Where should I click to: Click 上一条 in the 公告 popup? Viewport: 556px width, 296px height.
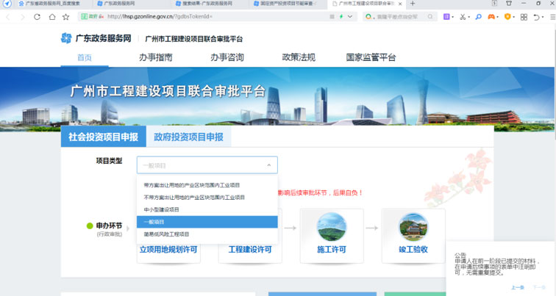point(518,287)
